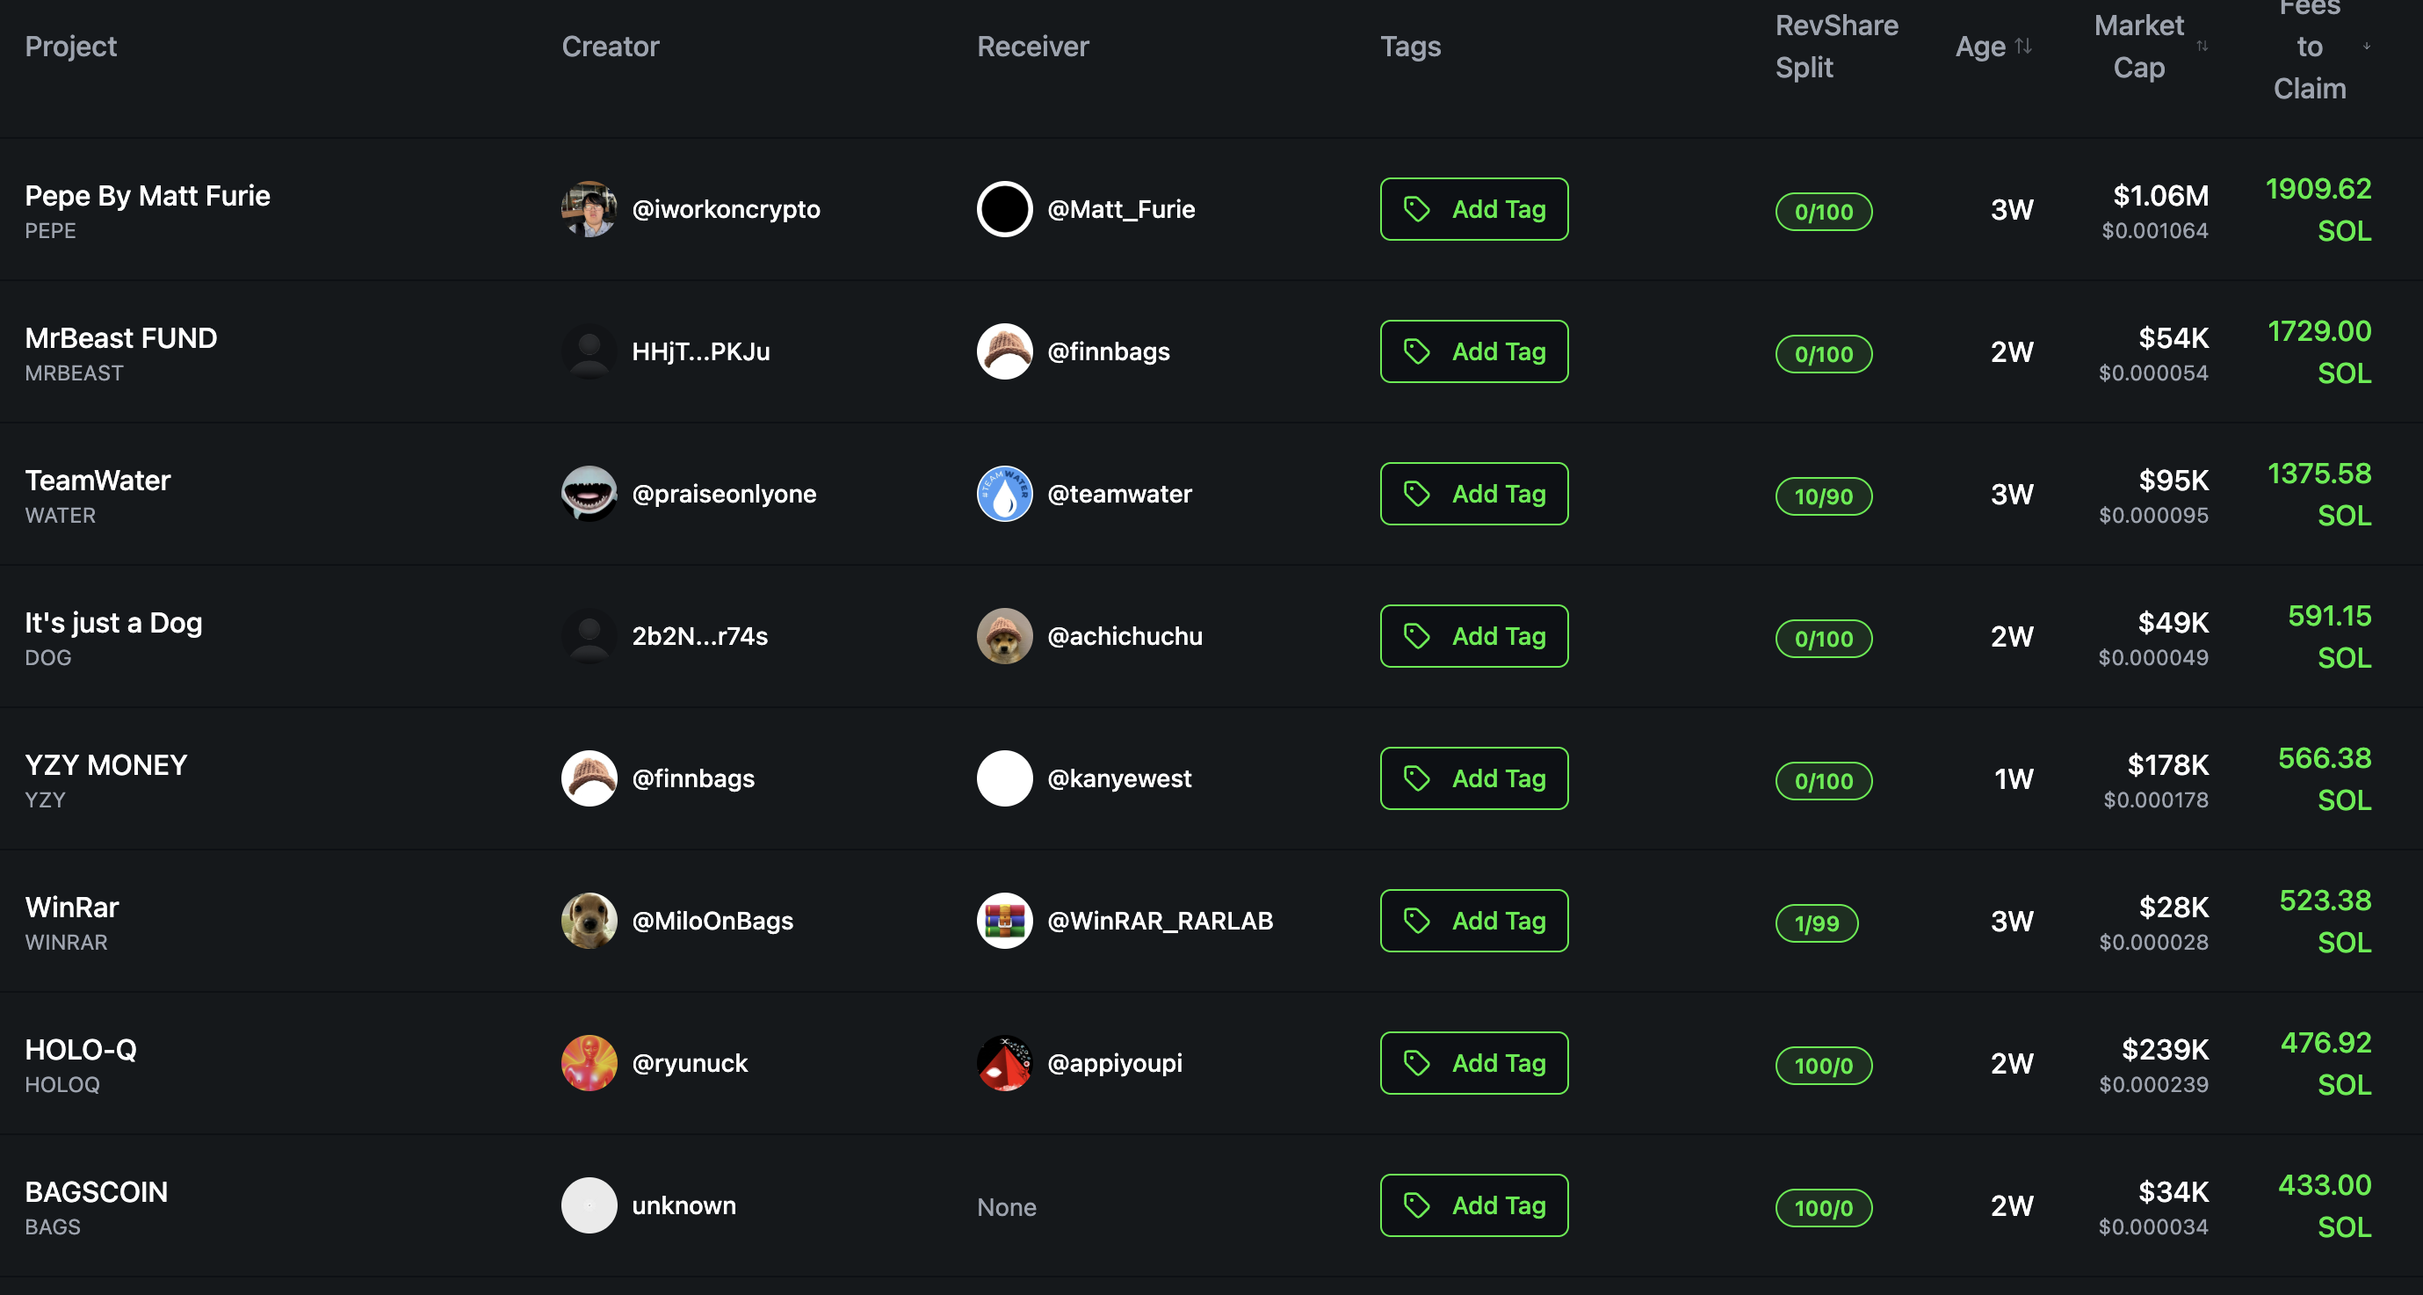Click @praiseonlyone creator avatar
Screen dimensions: 2423x1295
[x=589, y=494]
